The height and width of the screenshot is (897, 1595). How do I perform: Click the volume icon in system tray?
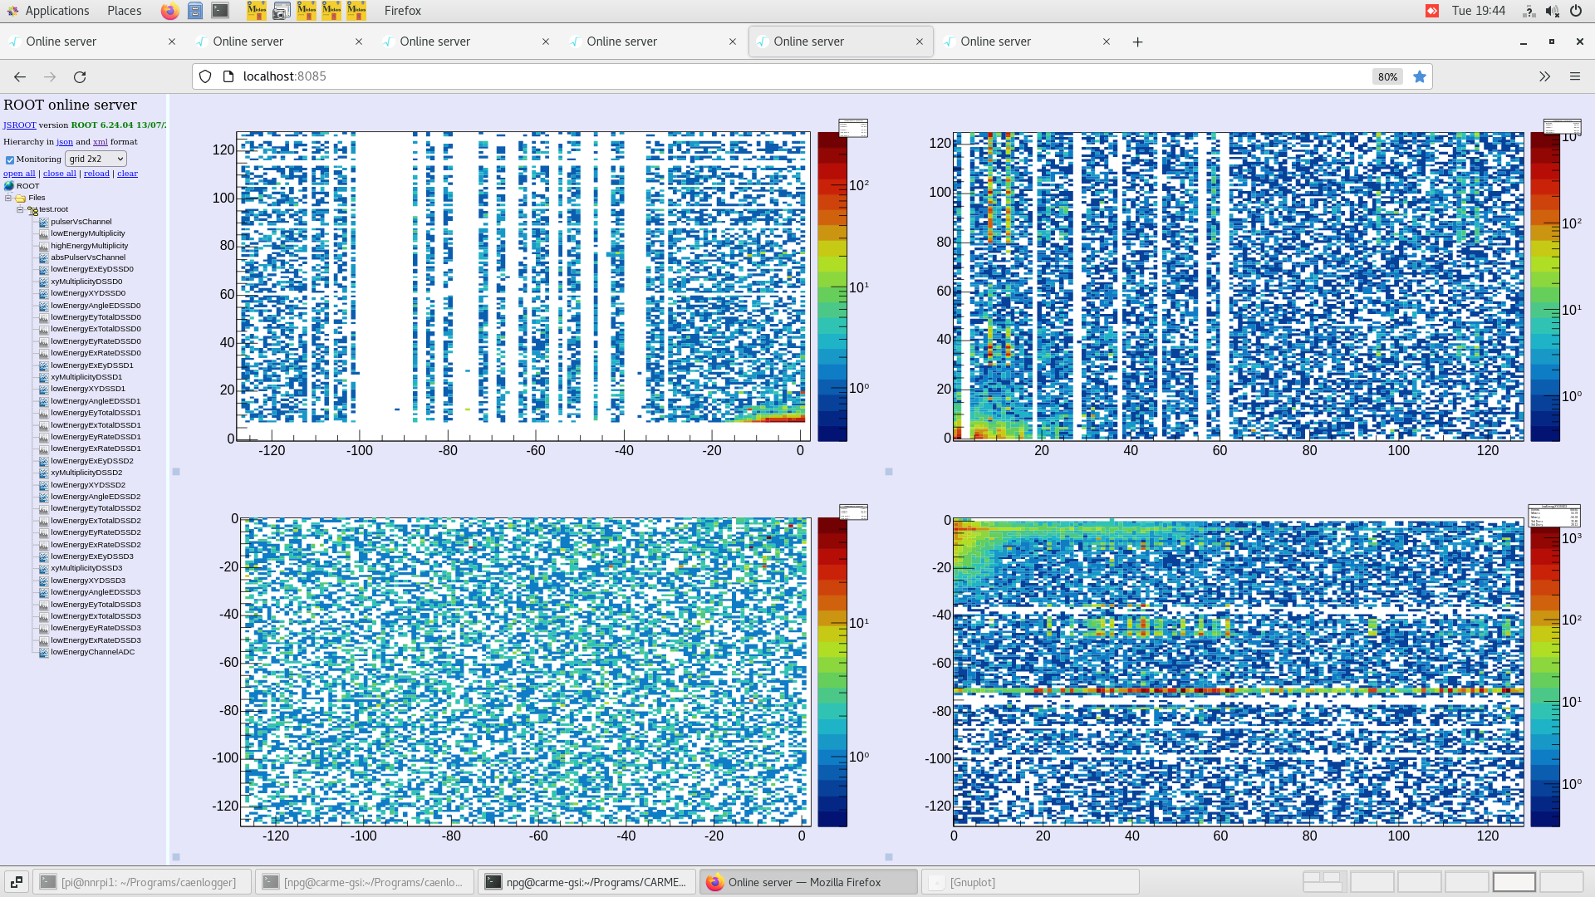(1552, 11)
